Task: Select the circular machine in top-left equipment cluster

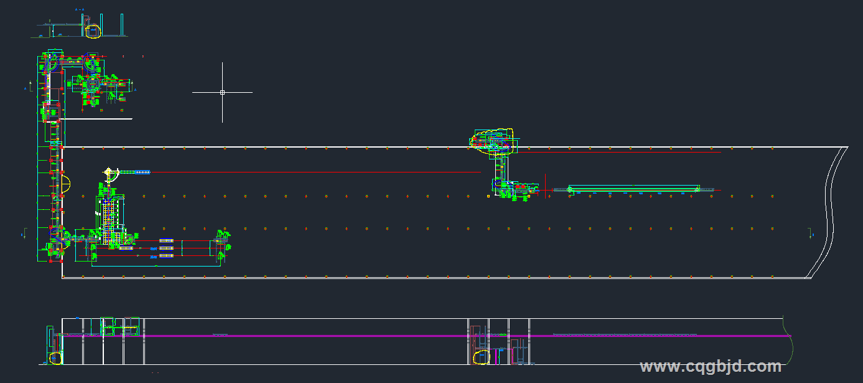Action: 92,83
